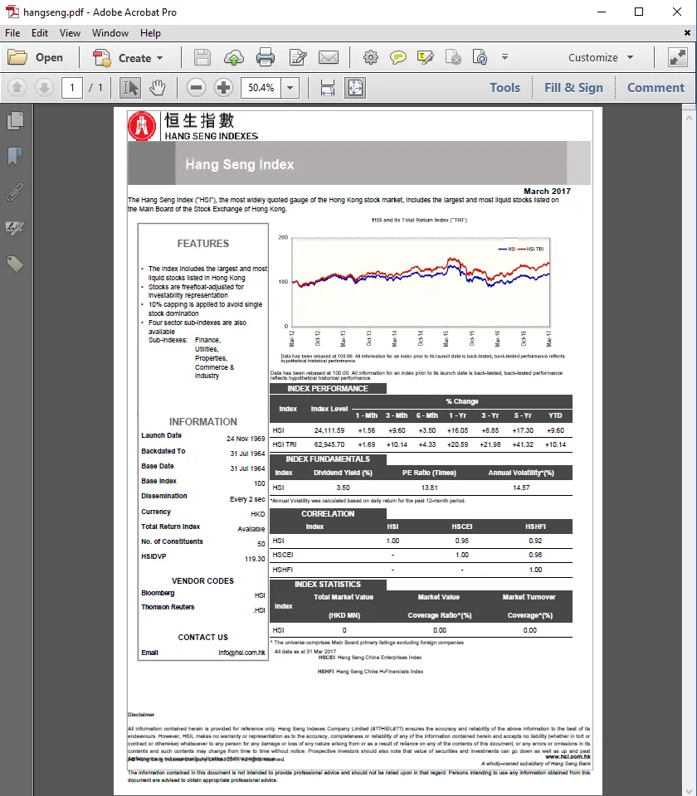Click the FEATURES heading in document
Screen dimensions: 697x796
tap(202, 244)
